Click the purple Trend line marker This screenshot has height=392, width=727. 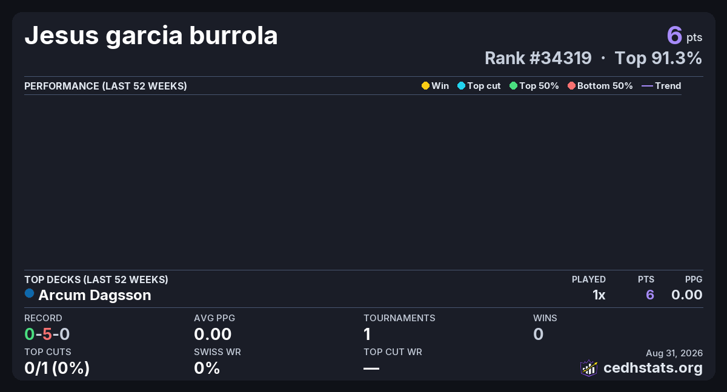point(647,86)
